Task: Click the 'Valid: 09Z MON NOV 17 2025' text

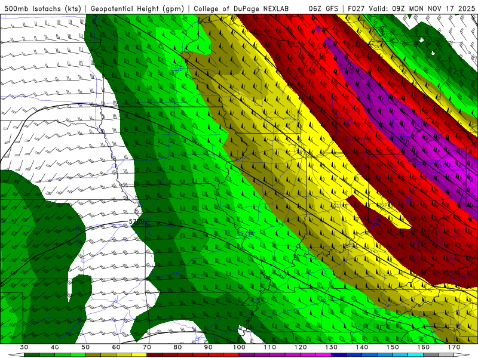Action: (x=422, y=9)
